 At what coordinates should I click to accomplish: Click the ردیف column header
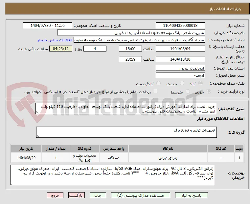239,149
